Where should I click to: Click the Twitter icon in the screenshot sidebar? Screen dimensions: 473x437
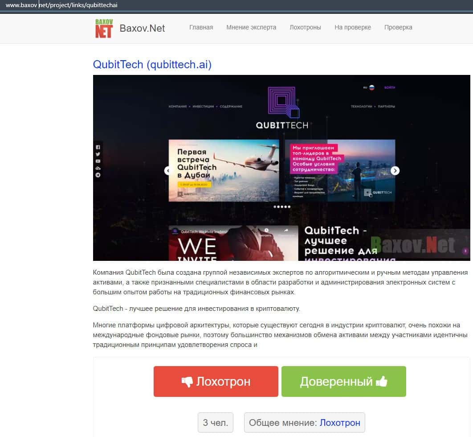[x=98, y=154]
